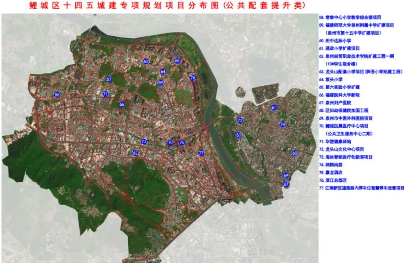The width and height of the screenshot is (405, 263).
Task: Select map marker 72
Action: (240, 120)
